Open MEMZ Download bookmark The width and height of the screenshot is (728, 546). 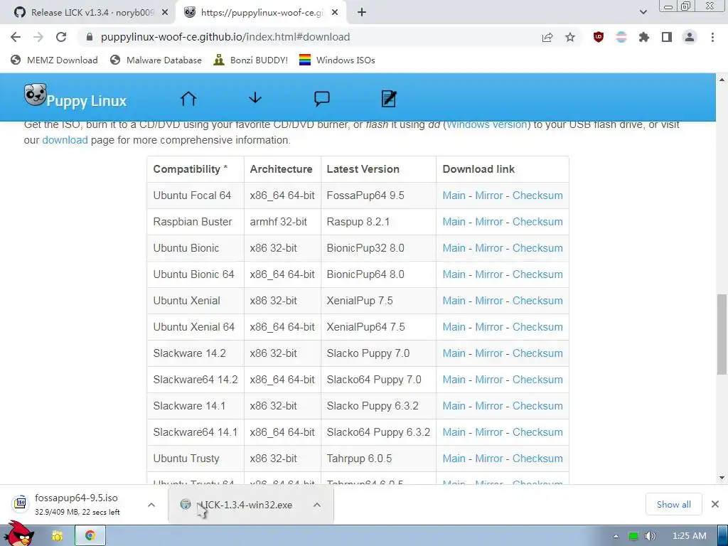click(x=54, y=60)
